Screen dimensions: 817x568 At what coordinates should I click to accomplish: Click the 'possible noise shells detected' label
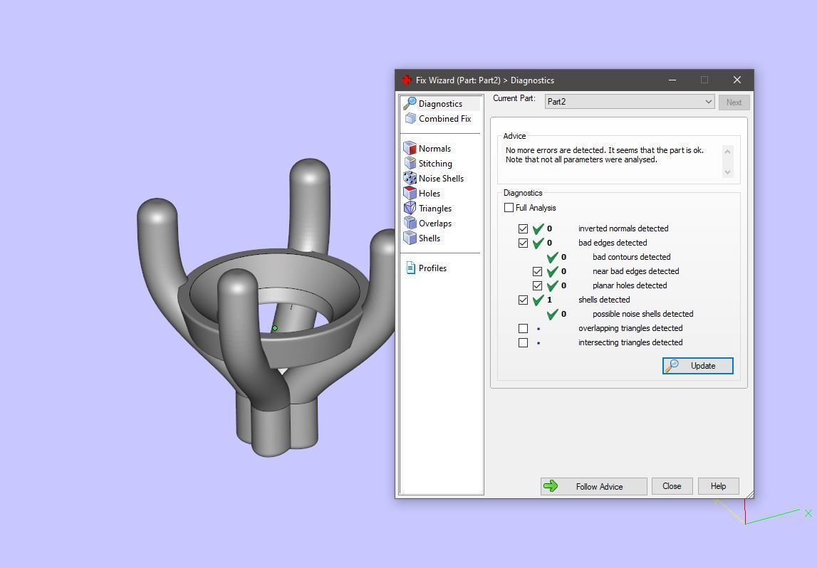tap(643, 314)
